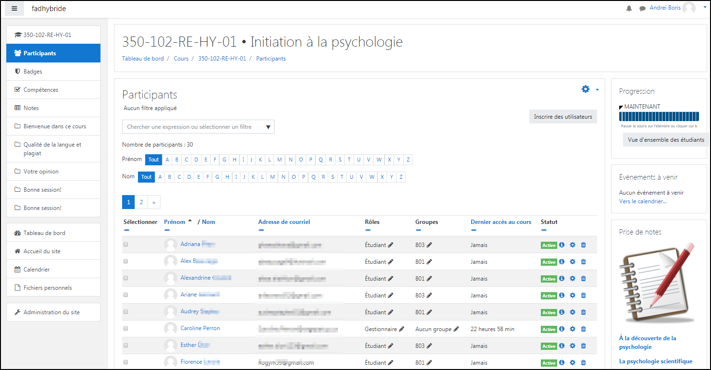Select the checkbox for Adriana
This screenshot has width=711, height=370.
(x=126, y=245)
